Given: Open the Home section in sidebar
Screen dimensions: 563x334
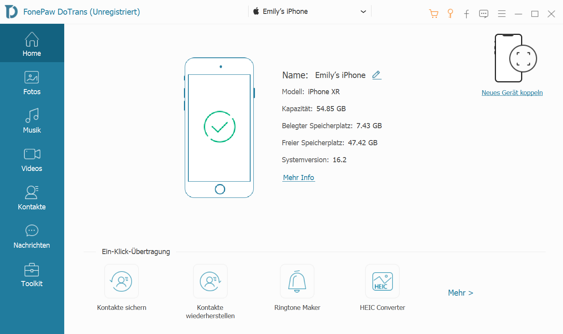Looking at the screenshot, I should pyautogui.click(x=32, y=43).
